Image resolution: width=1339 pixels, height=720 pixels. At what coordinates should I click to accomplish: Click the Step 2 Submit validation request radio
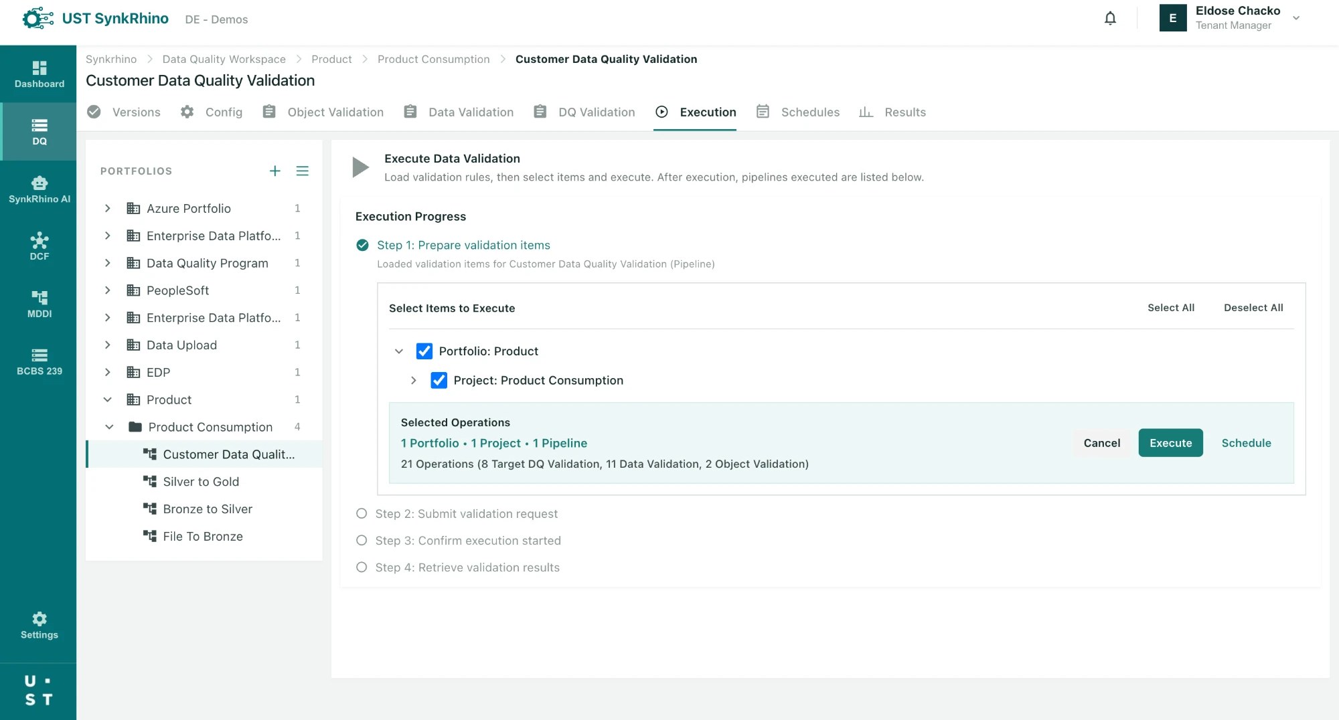pyautogui.click(x=362, y=514)
